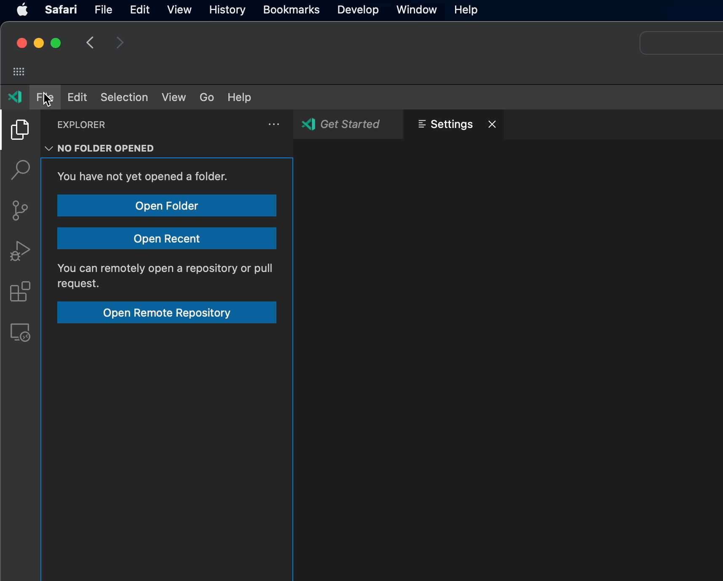Open the Explorer views actions menu

pos(274,124)
